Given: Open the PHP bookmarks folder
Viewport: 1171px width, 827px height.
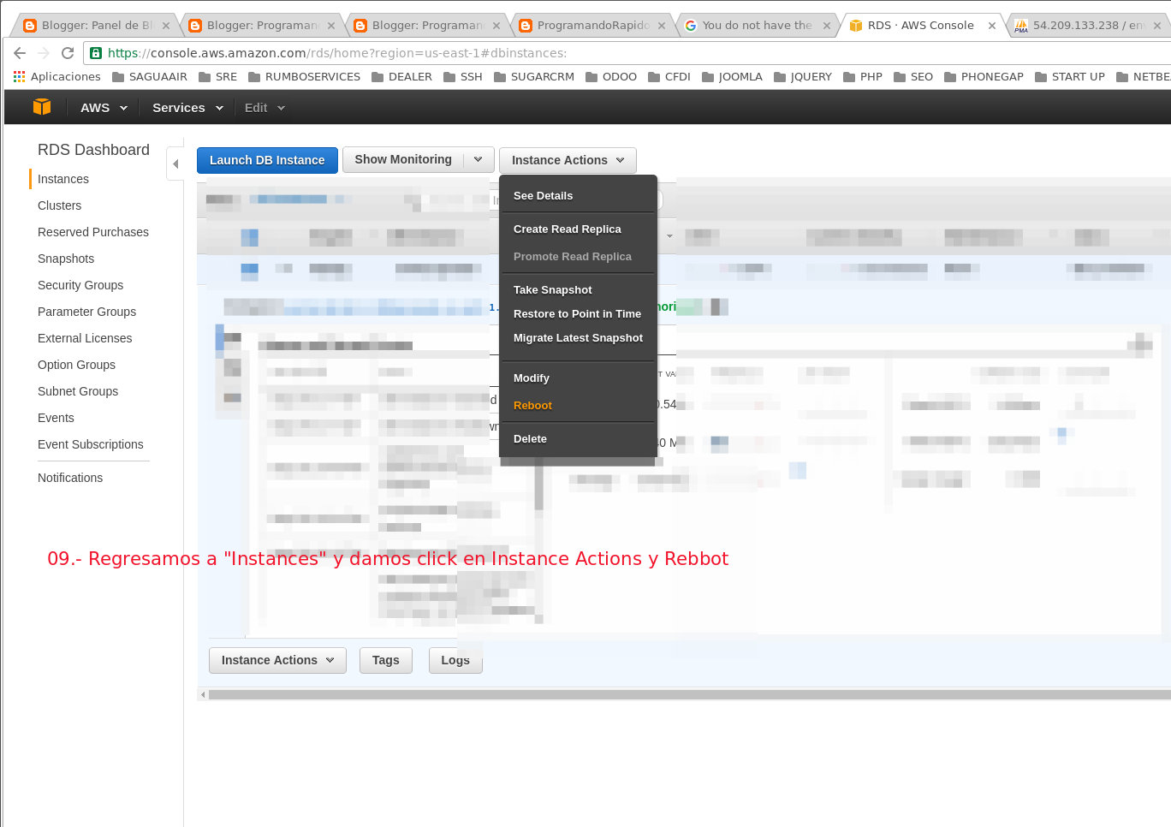Looking at the screenshot, I should [863, 77].
